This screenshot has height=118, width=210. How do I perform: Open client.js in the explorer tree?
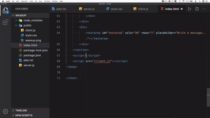[30, 30]
